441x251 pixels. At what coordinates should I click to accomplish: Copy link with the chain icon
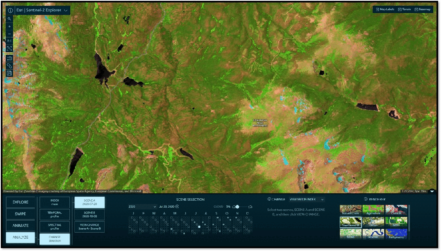tap(9, 66)
